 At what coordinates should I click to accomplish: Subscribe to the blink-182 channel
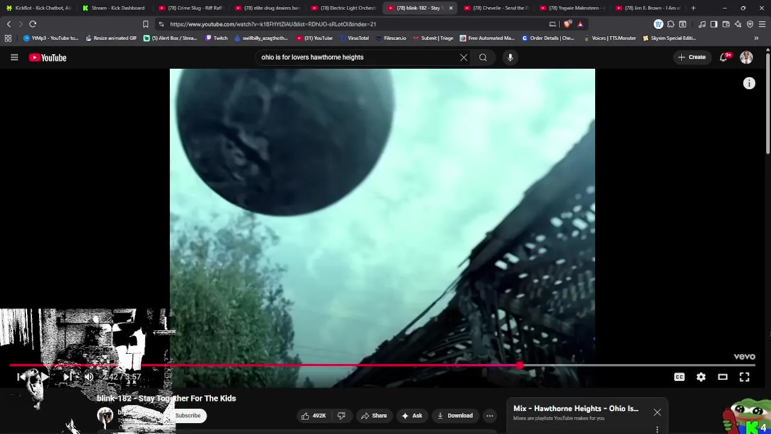[188, 415]
